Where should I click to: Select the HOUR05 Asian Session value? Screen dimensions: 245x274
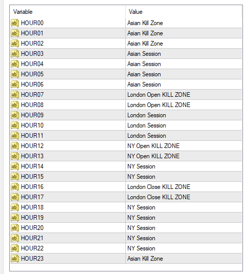[x=144, y=74]
